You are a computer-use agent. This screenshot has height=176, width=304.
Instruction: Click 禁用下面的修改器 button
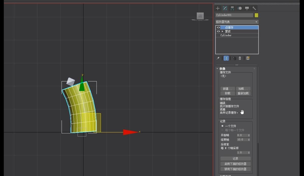(236, 169)
